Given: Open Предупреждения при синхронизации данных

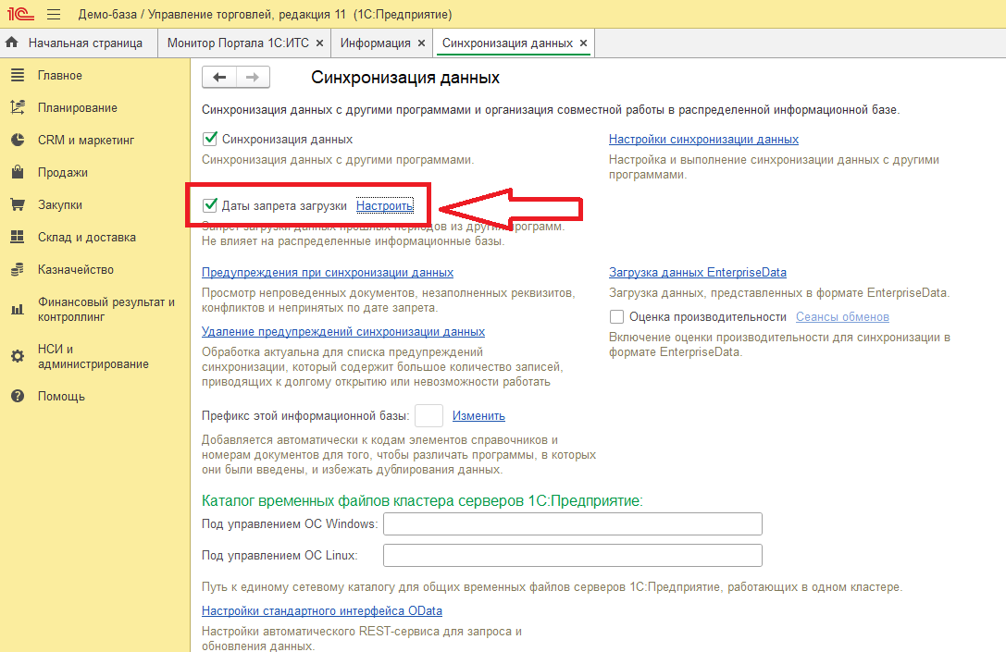Looking at the screenshot, I should click(x=328, y=273).
